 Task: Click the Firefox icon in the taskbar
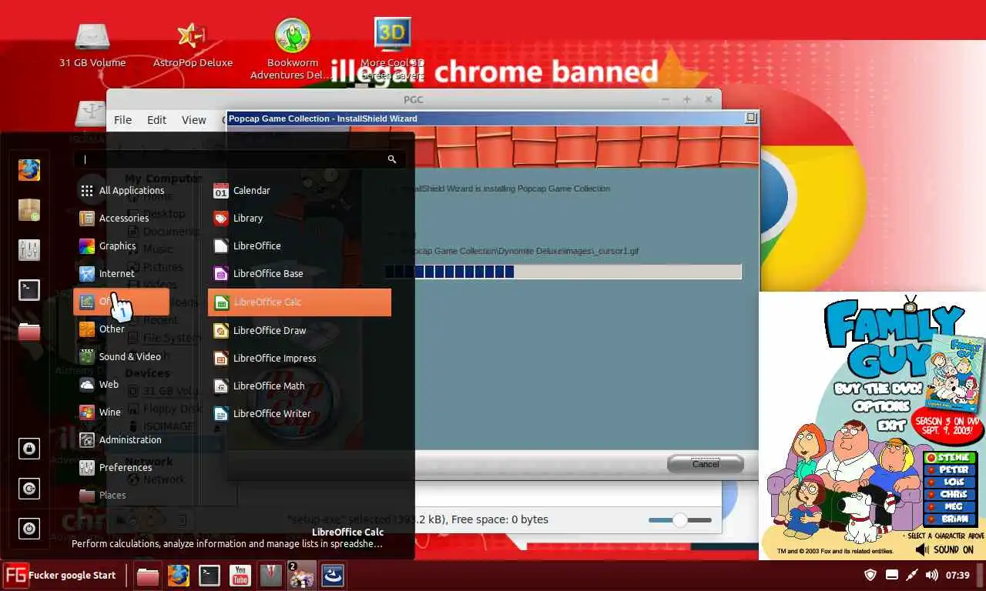[x=179, y=576]
